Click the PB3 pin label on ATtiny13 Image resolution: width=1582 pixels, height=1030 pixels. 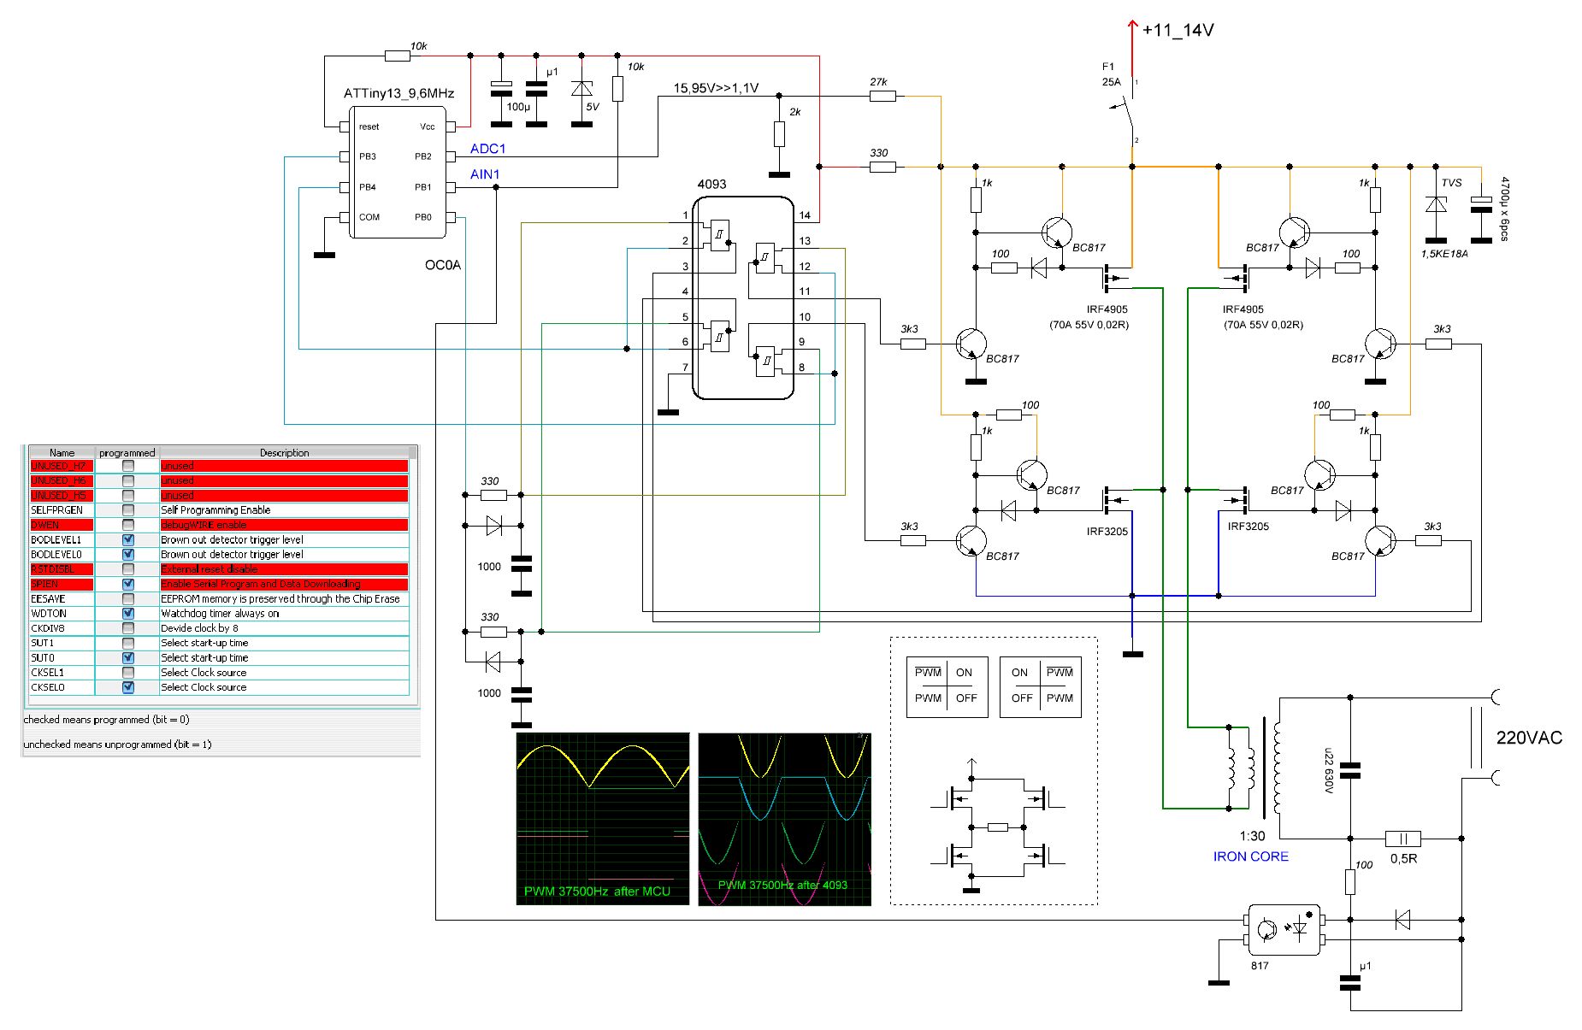[x=368, y=156]
